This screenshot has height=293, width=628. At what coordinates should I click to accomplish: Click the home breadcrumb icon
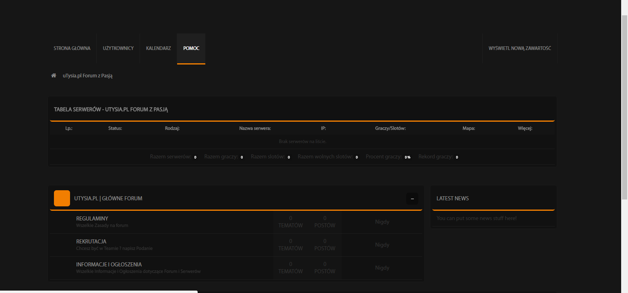pos(54,75)
